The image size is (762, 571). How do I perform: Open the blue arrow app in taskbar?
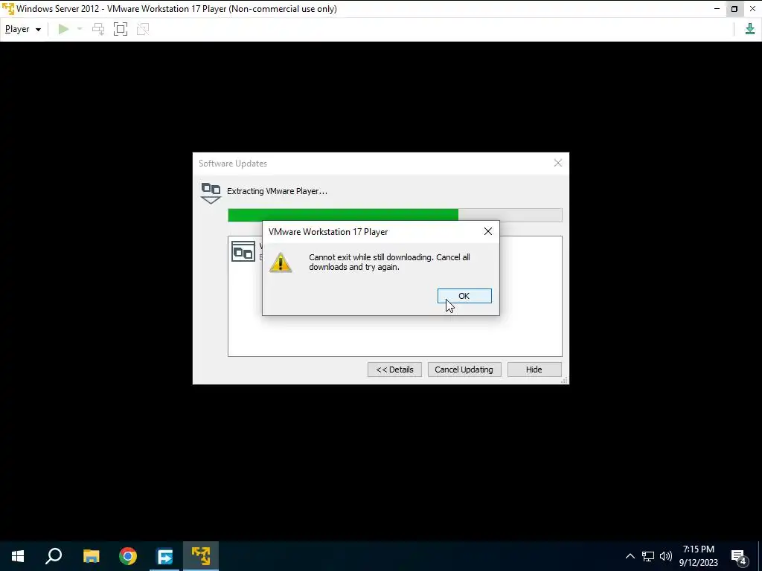click(x=164, y=556)
